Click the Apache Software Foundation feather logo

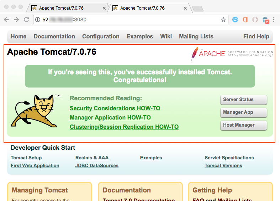click(232, 54)
